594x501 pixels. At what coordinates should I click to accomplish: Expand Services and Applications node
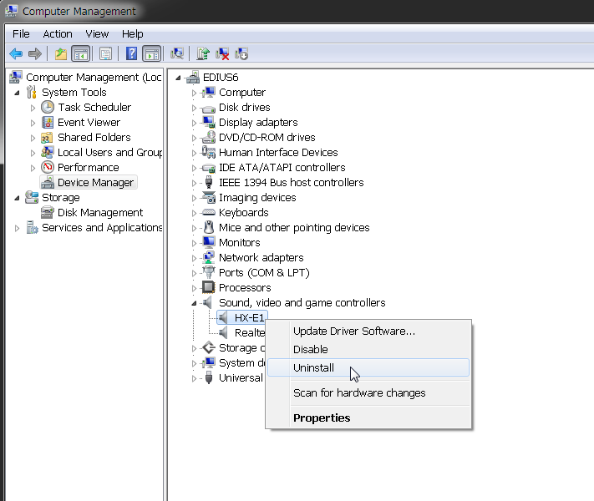point(17,228)
